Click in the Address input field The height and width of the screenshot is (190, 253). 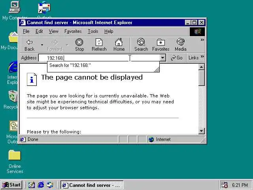click(x=99, y=58)
